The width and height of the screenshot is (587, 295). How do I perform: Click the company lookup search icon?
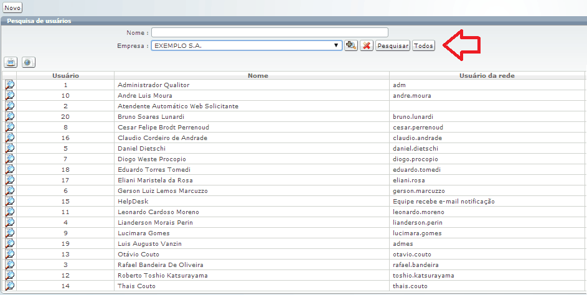tap(351, 45)
